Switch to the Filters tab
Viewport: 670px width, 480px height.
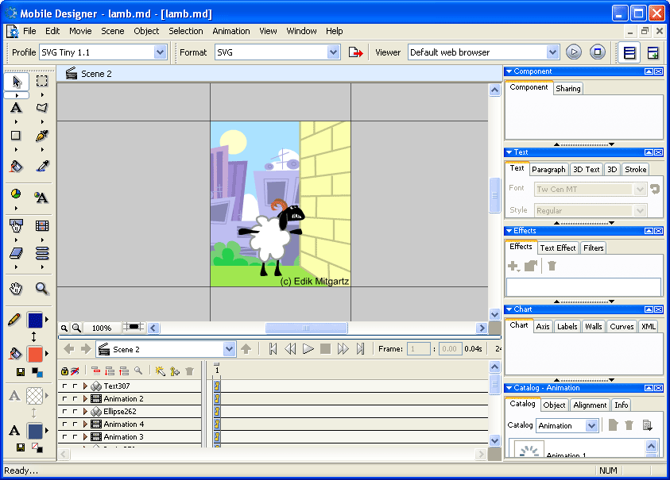click(593, 248)
